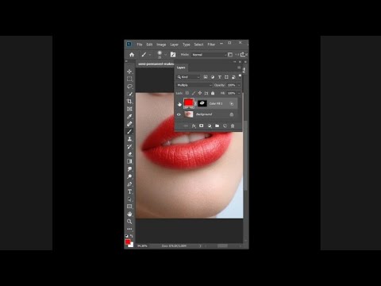
Task: Toggle visibility of Color Fill 1 layer
Action: coord(179,103)
